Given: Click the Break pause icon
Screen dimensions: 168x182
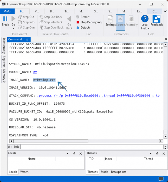Looking at the screenshot, I should [x=5, y=19].
